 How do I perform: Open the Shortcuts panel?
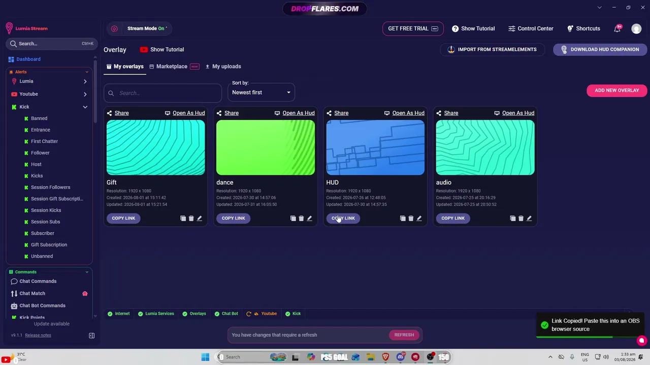[583, 29]
